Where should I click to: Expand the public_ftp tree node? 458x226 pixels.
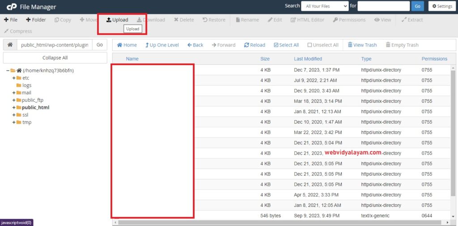coord(14,100)
